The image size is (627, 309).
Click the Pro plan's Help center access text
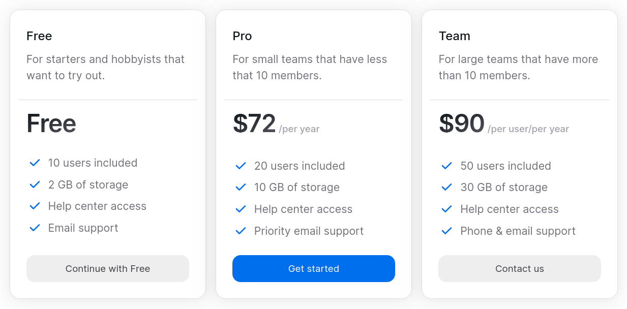tap(303, 209)
